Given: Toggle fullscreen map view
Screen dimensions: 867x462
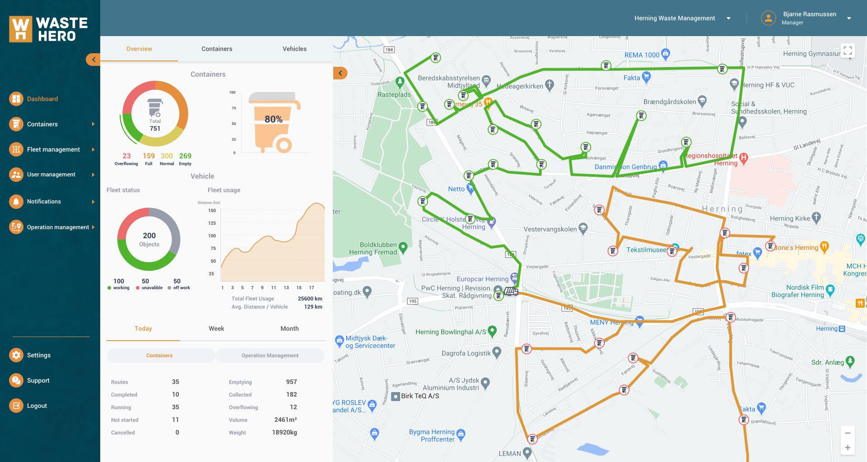Looking at the screenshot, I should click(848, 51).
